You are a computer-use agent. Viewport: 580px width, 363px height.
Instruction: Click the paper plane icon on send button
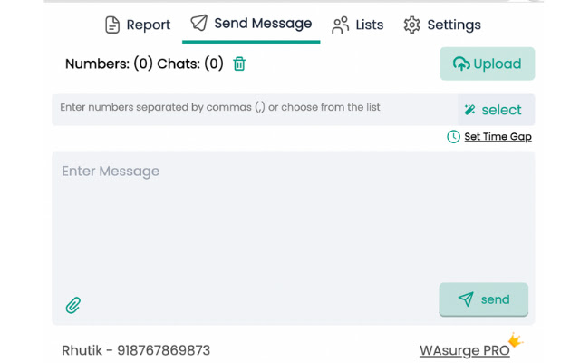[x=466, y=299]
